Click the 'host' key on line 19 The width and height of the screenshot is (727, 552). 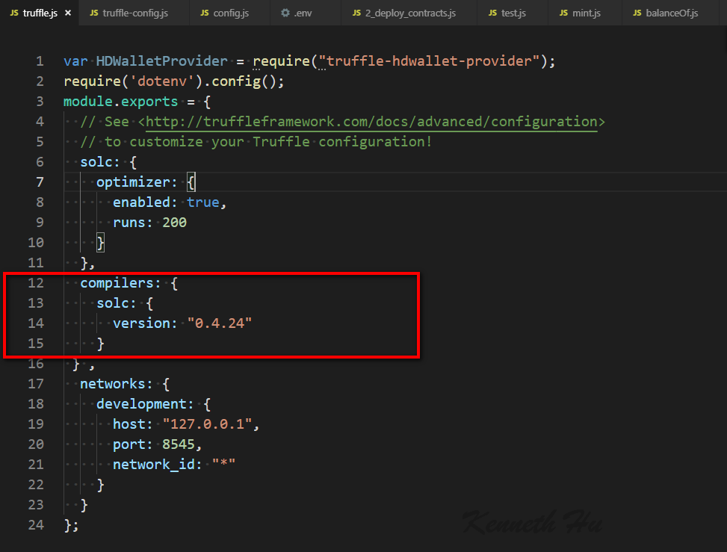129,424
